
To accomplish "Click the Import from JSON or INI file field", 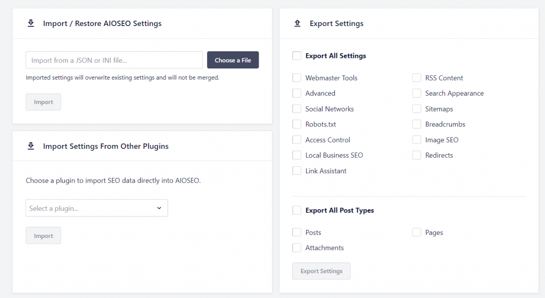I will point(114,60).
